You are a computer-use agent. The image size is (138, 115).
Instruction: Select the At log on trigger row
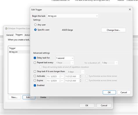click(x=19, y=52)
